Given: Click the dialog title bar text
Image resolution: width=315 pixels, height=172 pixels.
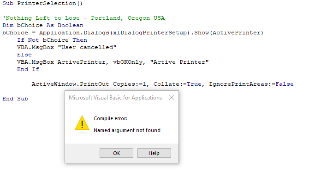Looking at the screenshot, I should tap(115, 98).
